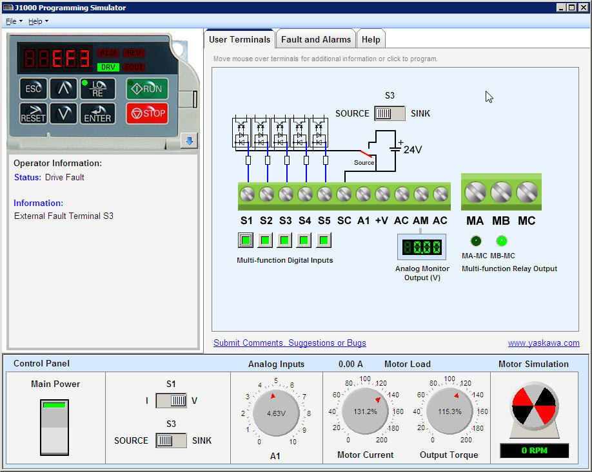Viewport: 592px width, 472px height.
Task: Click the DRV indicator on drive display
Action: coord(108,67)
